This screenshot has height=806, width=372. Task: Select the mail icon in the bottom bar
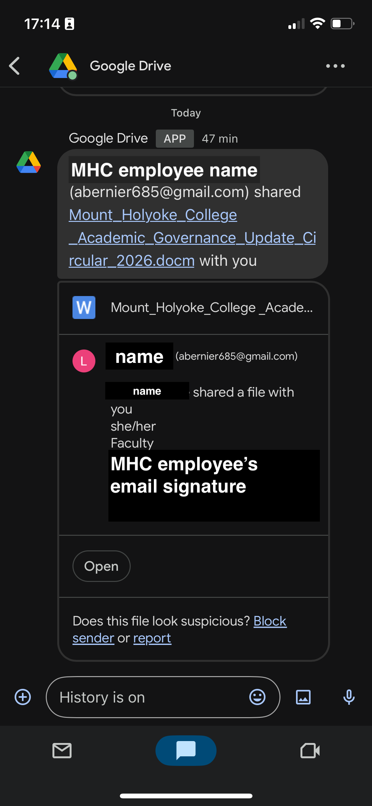coord(62,750)
